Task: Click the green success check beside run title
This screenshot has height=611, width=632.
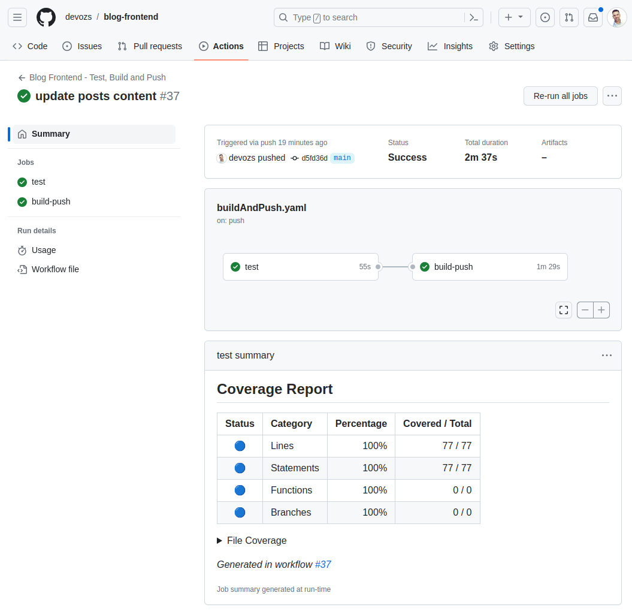Action: coord(24,96)
